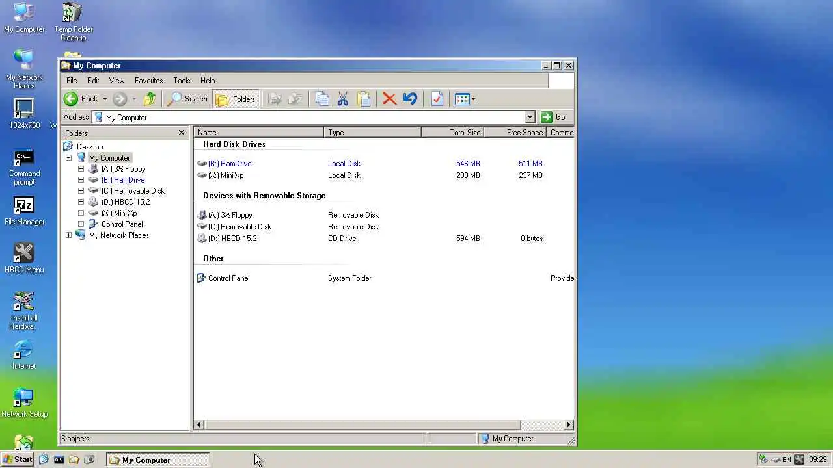Open the Tools menu
Screen dimensions: 833x468
pos(182,81)
